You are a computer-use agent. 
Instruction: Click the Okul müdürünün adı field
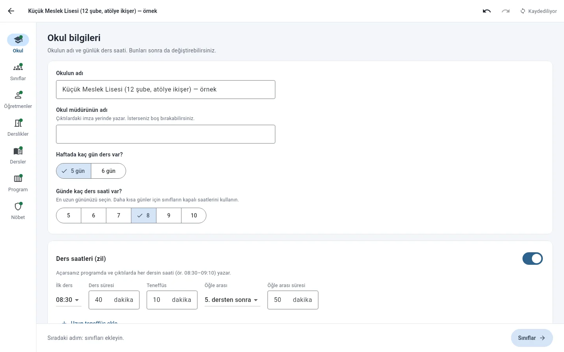click(x=166, y=134)
